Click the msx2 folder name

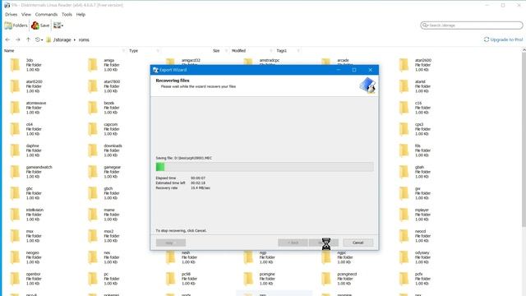click(x=108, y=231)
